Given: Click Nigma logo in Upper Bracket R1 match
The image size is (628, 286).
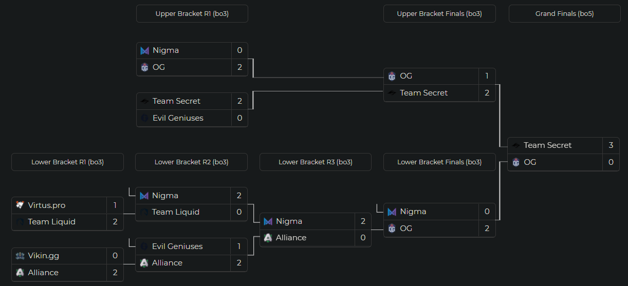Looking at the screenshot, I should 144,51.
